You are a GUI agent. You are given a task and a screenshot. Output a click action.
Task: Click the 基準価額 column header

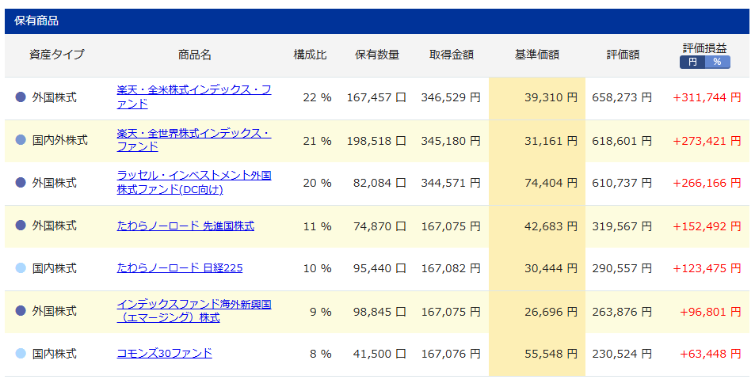(536, 55)
